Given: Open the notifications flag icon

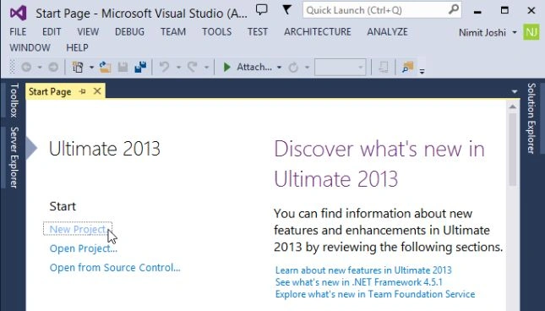Looking at the screenshot, I should tap(286, 10).
